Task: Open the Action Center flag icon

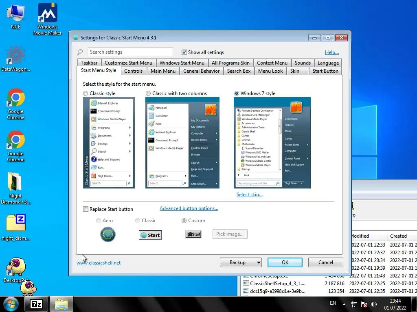Action: (364, 304)
